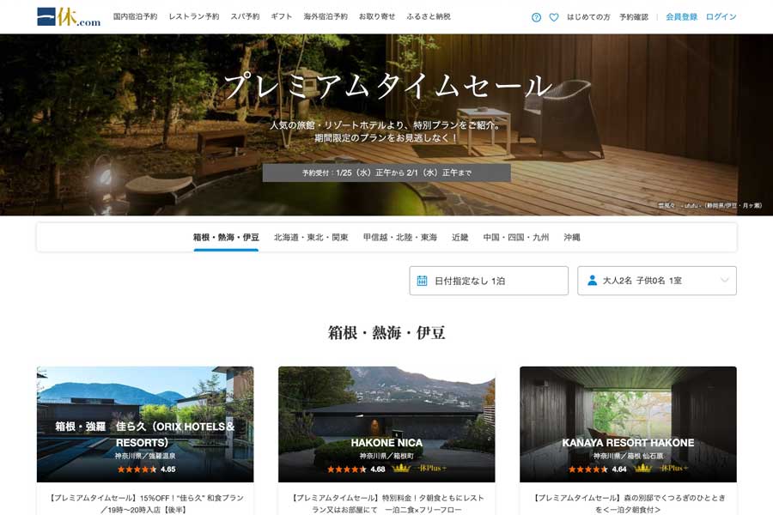
Task: Select the 近畿 tab
Action: pos(460,238)
